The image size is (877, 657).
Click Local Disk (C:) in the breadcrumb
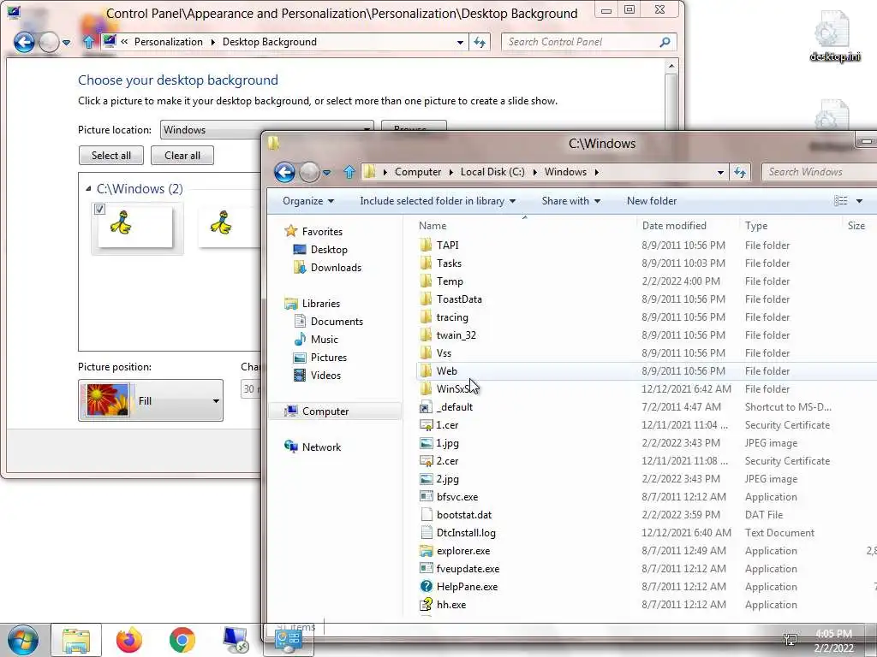[x=492, y=172]
